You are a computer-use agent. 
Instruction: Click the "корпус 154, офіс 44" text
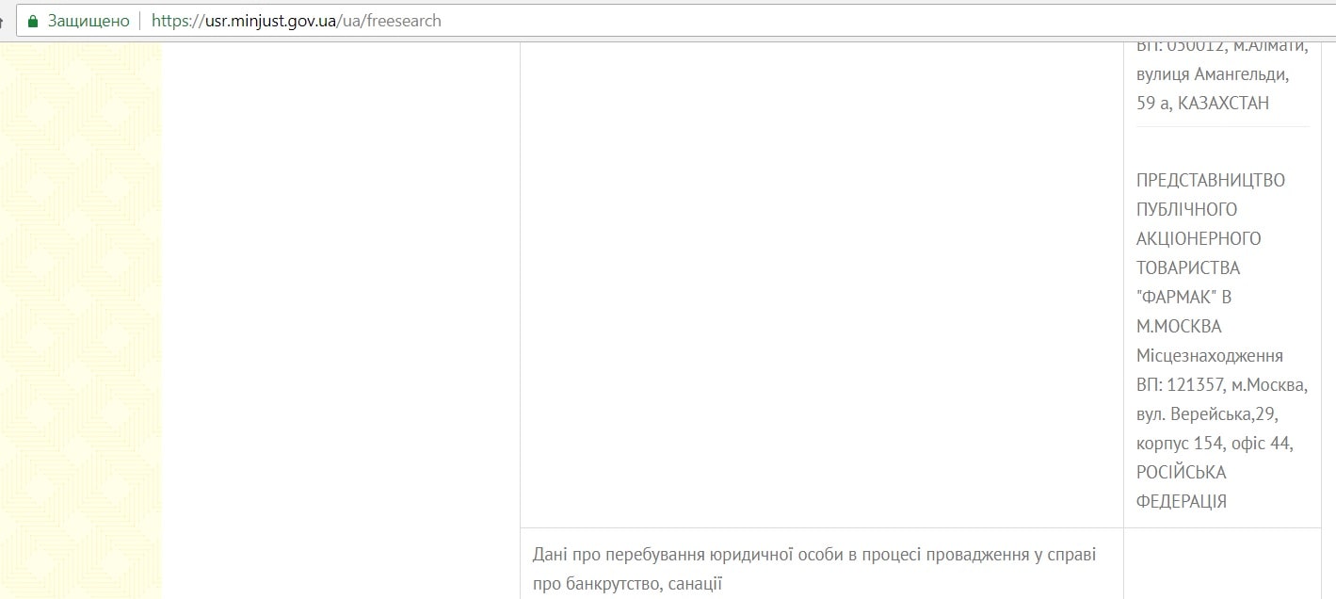1215,443
